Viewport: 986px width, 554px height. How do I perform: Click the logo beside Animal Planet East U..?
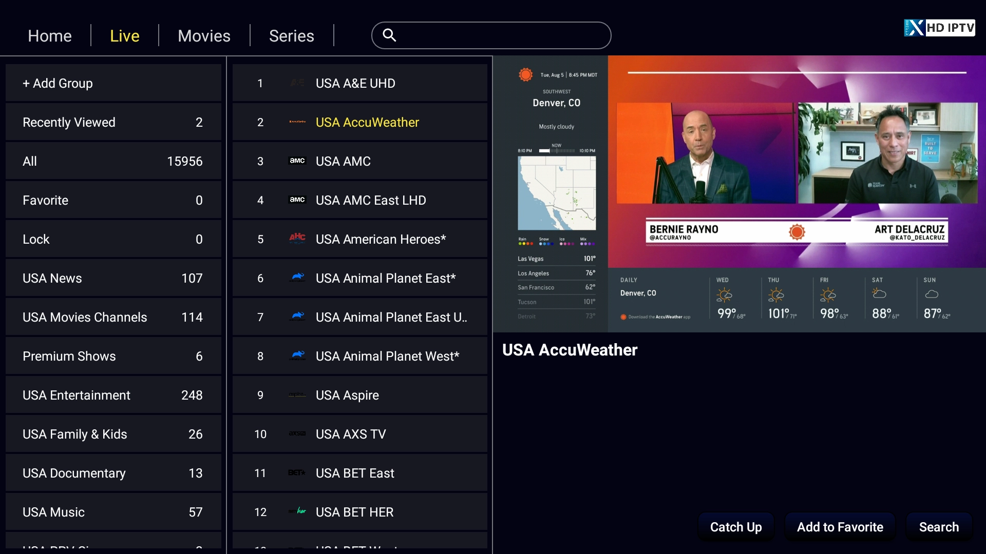point(297,316)
